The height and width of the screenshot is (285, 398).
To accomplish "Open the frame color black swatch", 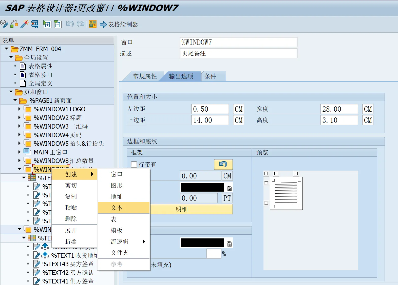I will 202,187.
